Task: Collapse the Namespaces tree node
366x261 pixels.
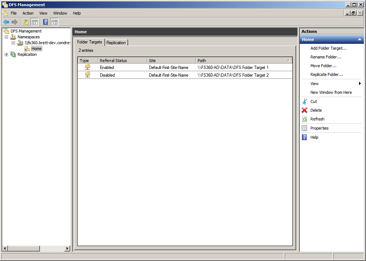Action: 6,37
